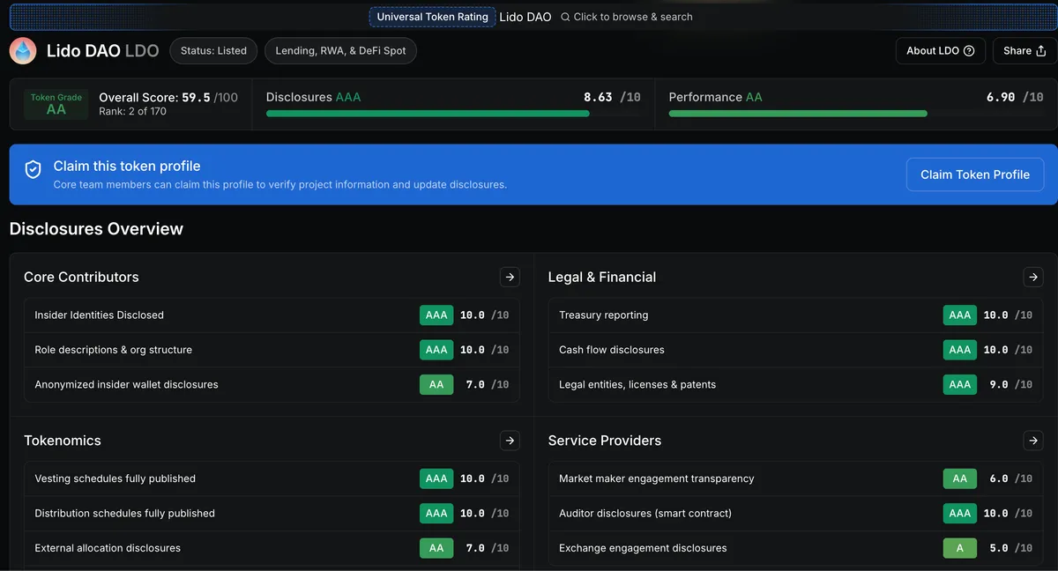Click Lending, RWA, & DeFi Spot tag

pos(340,51)
